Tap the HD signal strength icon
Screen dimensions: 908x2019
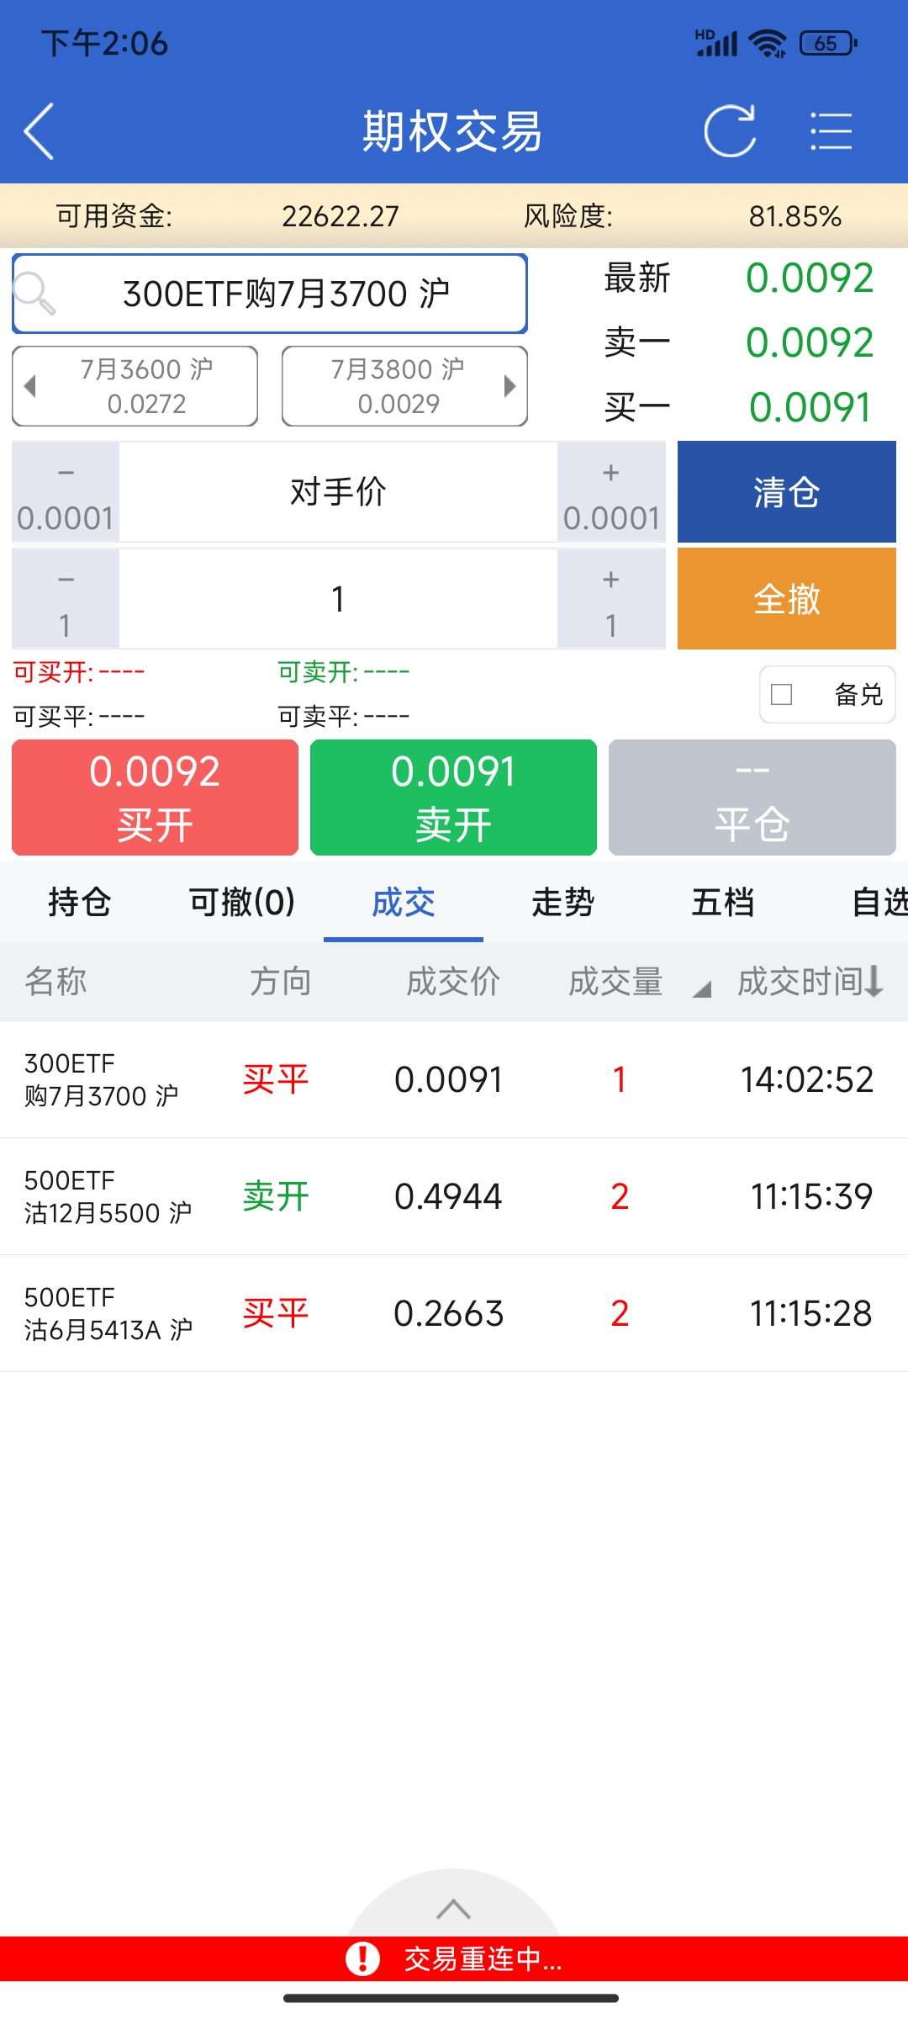pos(716,43)
